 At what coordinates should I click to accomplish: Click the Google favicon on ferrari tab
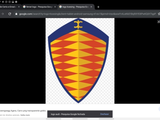24,7
